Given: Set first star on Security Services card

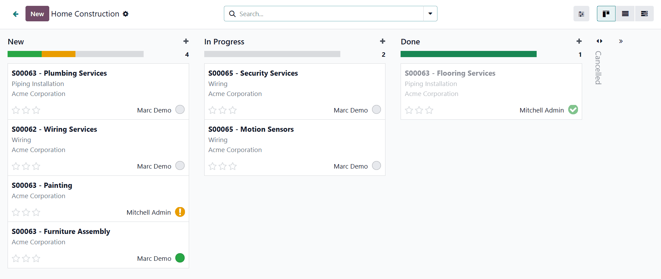Looking at the screenshot, I should pyautogui.click(x=213, y=110).
